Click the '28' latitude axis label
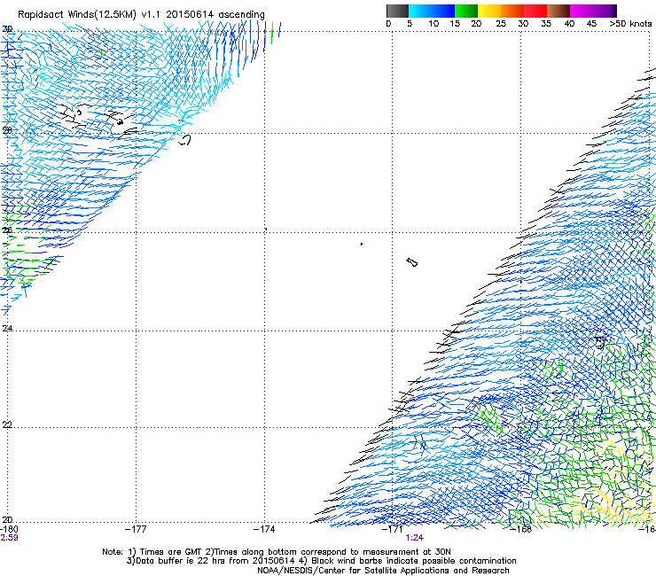This screenshot has height=576, width=656. (7, 131)
